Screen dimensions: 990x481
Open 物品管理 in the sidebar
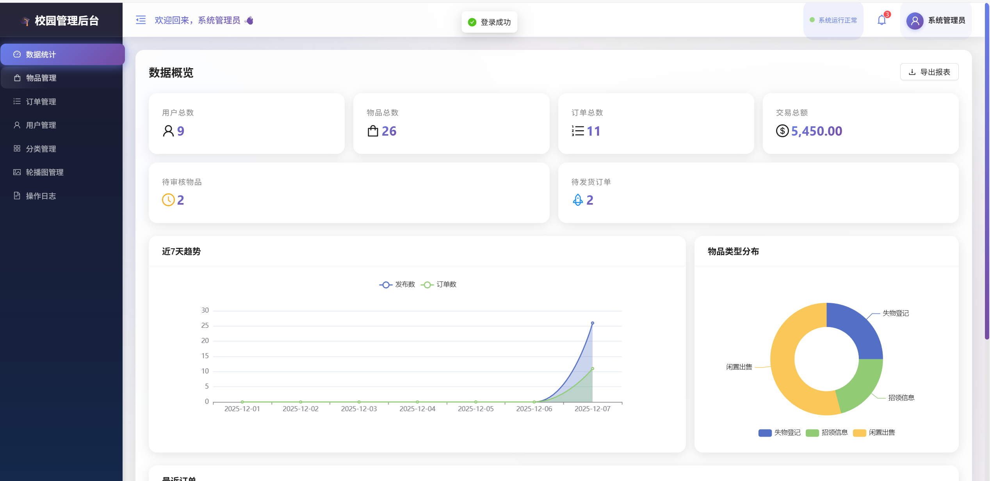point(41,78)
